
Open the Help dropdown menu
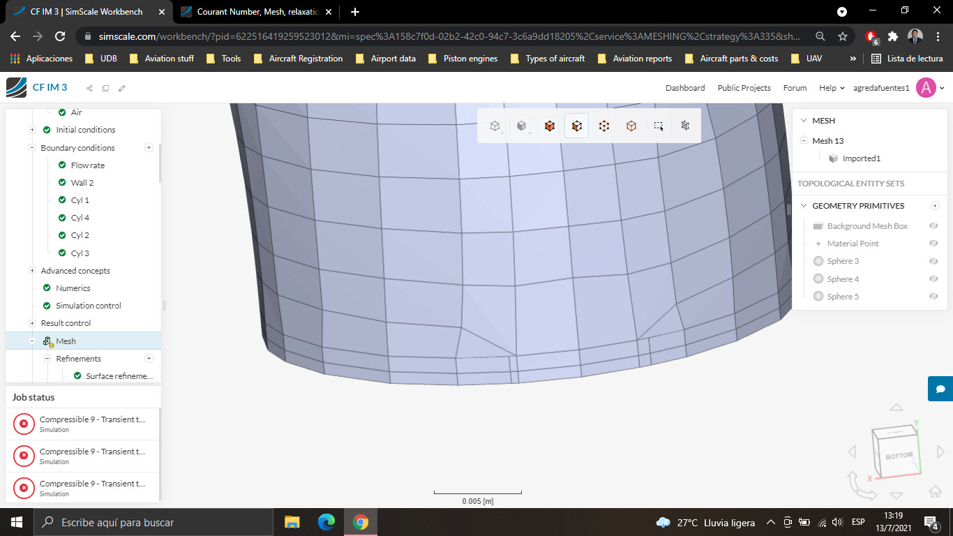click(831, 88)
